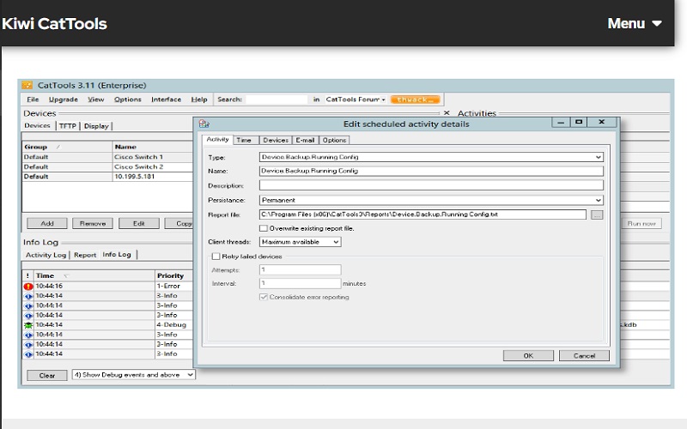This screenshot has height=429, width=687.
Task: Select the Activity tab in dialog
Action: pos(217,139)
